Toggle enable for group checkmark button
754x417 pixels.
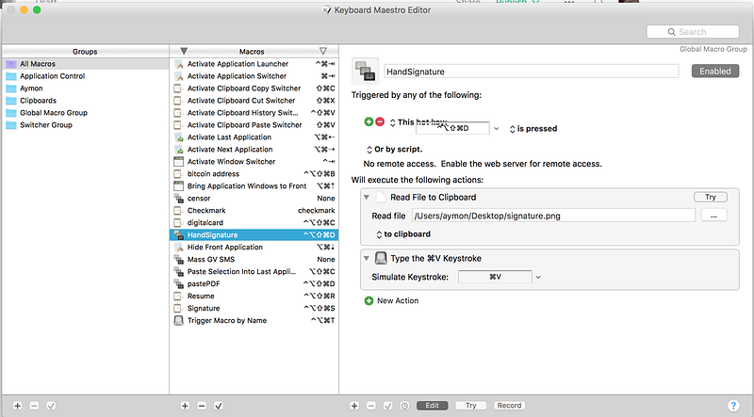pyautogui.click(x=51, y=406)
